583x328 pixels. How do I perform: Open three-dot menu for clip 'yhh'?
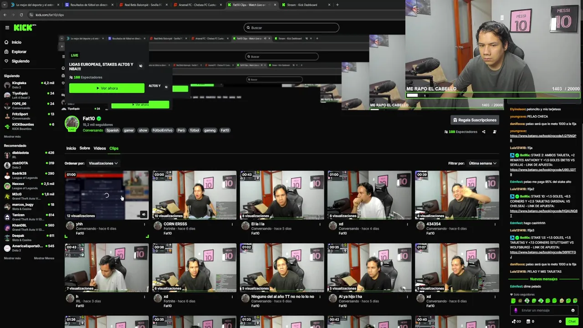[x=144, y=224]
